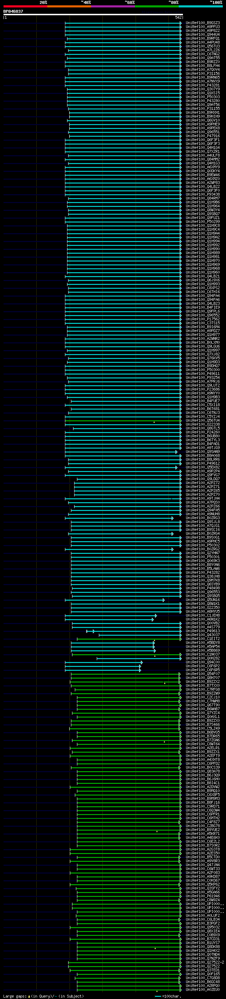
Task: Click the purple ~60% identity legend segment
Action: [113, 6]
